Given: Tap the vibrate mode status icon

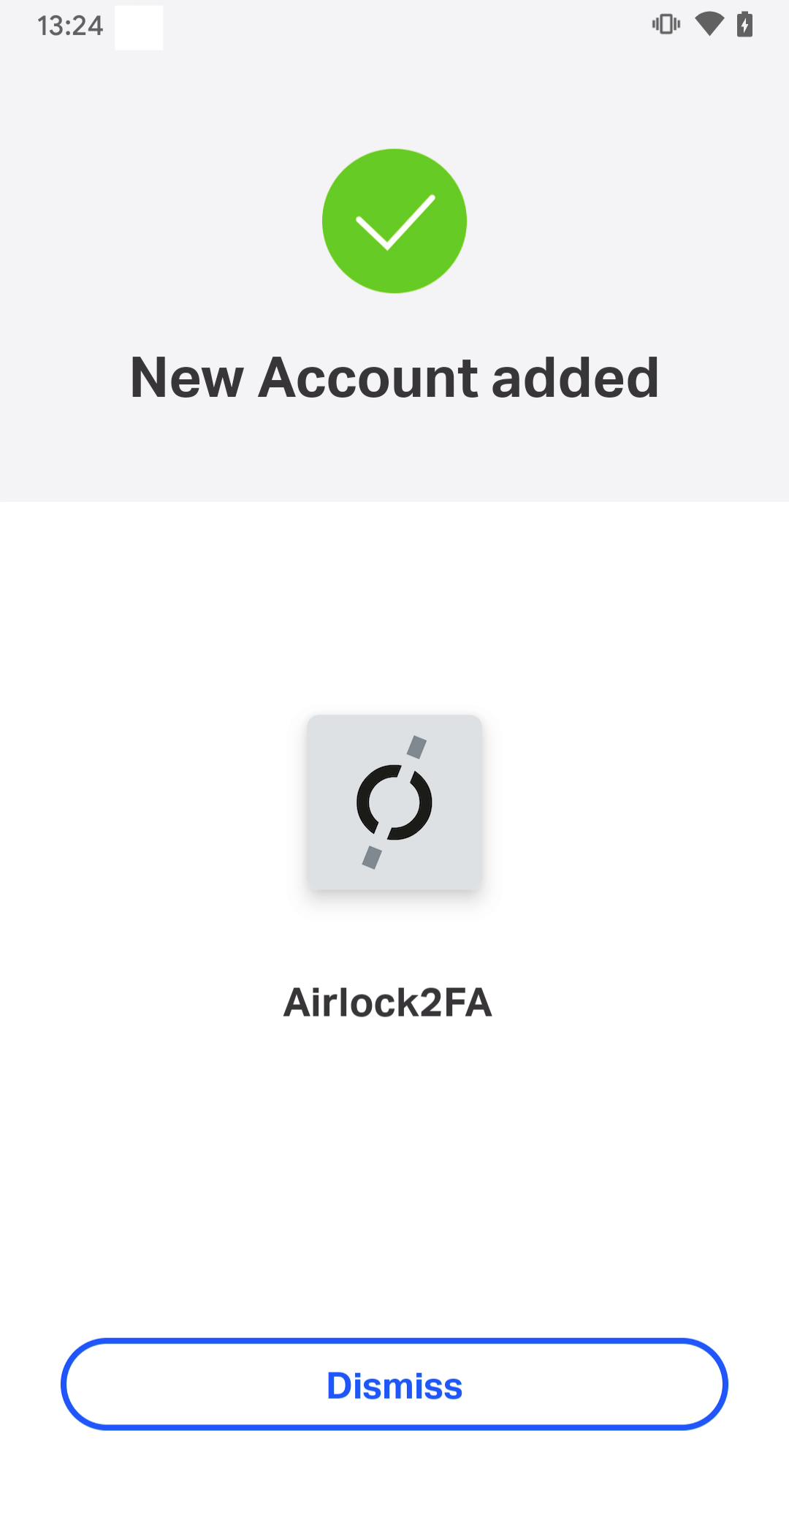Looking at the screenshot, I should 666,25.
